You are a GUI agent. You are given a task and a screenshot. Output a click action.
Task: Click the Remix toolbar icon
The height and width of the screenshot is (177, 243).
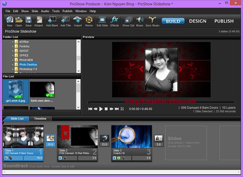click(89, 22)
